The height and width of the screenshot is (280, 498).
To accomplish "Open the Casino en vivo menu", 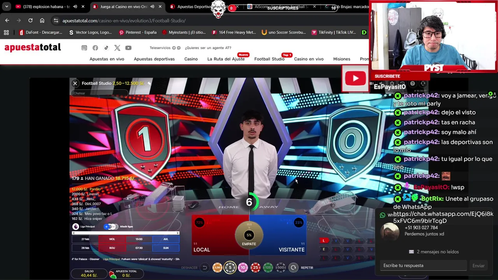I will tap(309, 59).
